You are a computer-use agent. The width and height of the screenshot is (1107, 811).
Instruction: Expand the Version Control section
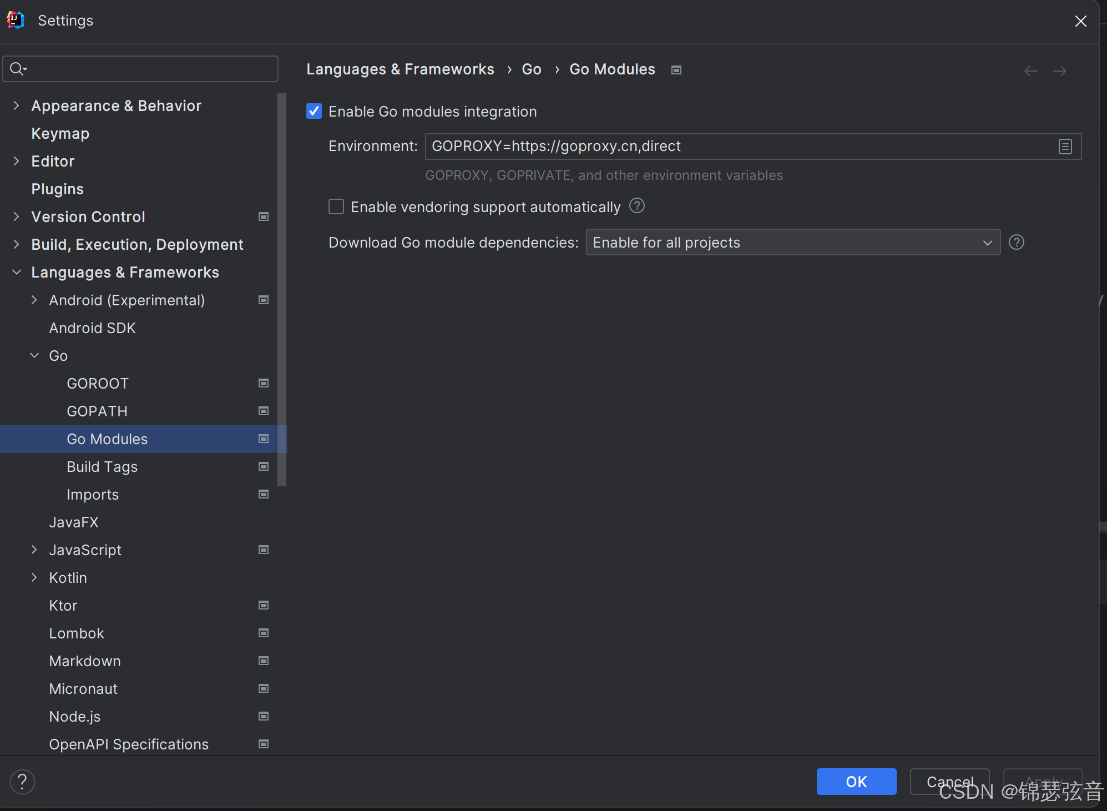(17, 216)
